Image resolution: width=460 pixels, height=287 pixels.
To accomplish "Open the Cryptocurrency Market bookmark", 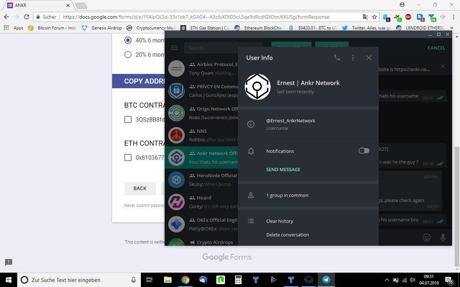I will click(x=151, y=28).
